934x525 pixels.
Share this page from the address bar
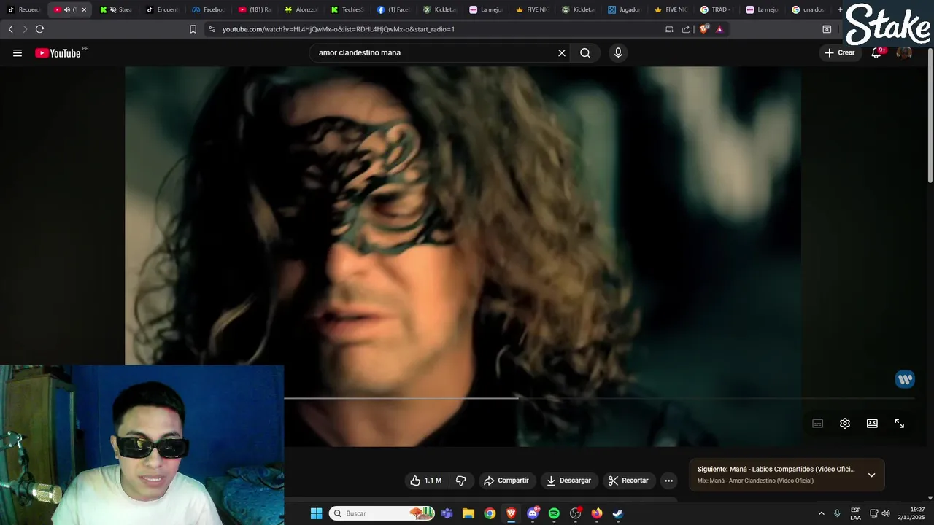pyautogui.click(x=686, y=29)
